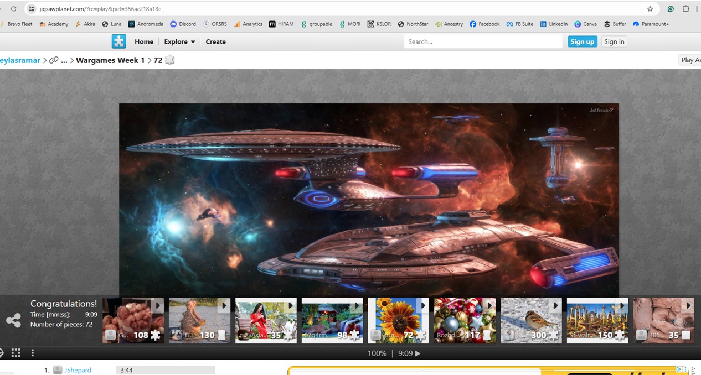Expand the Explore dropdown menu
Screen dimensions: 701x375
click(x=179, y=41)
